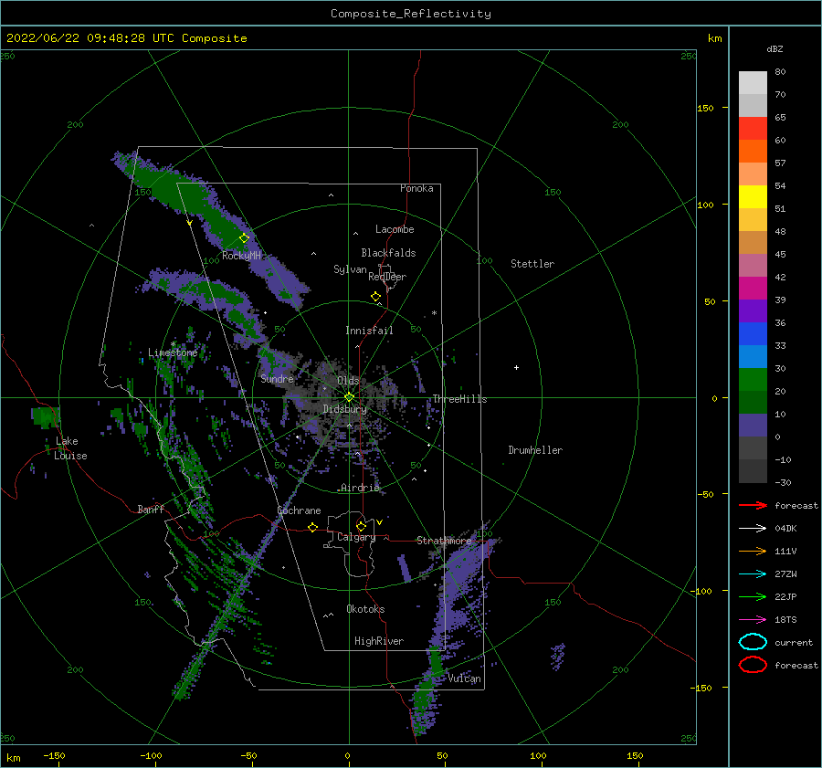822x768 pixels.
Task: Click the cyan 27ZW arrow icon
Action: pos(753,574)
